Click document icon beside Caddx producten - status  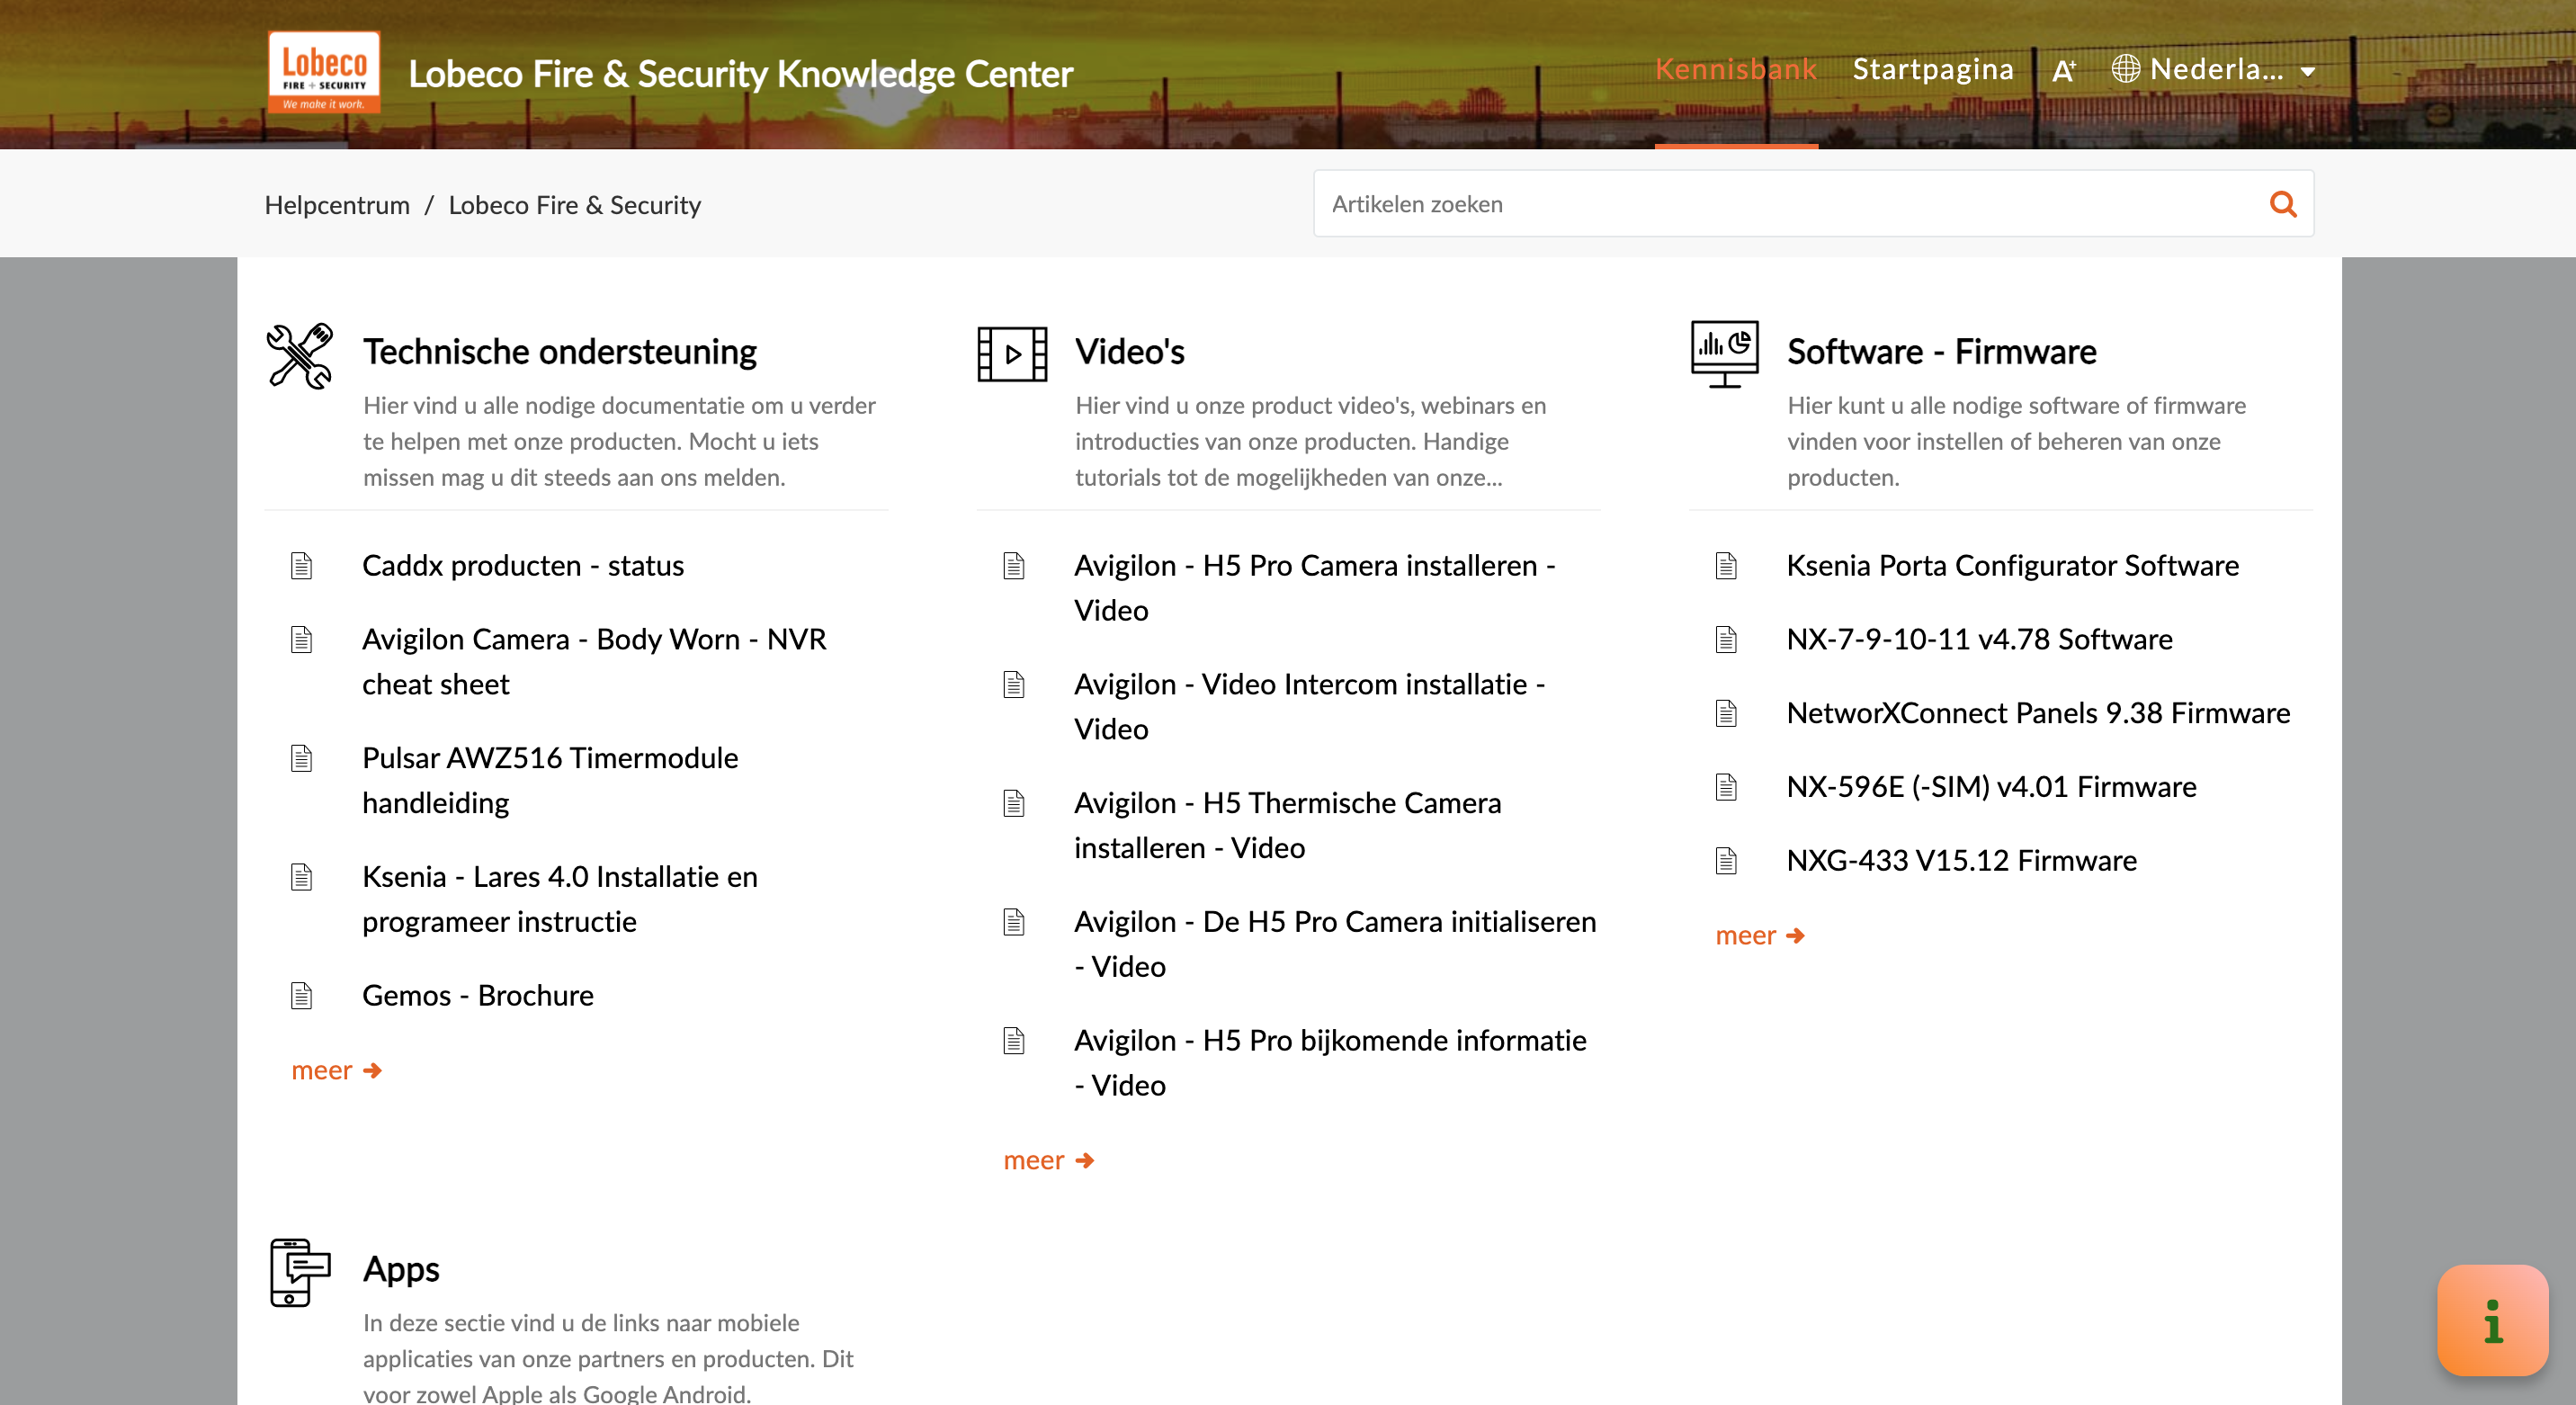point(301,566)
